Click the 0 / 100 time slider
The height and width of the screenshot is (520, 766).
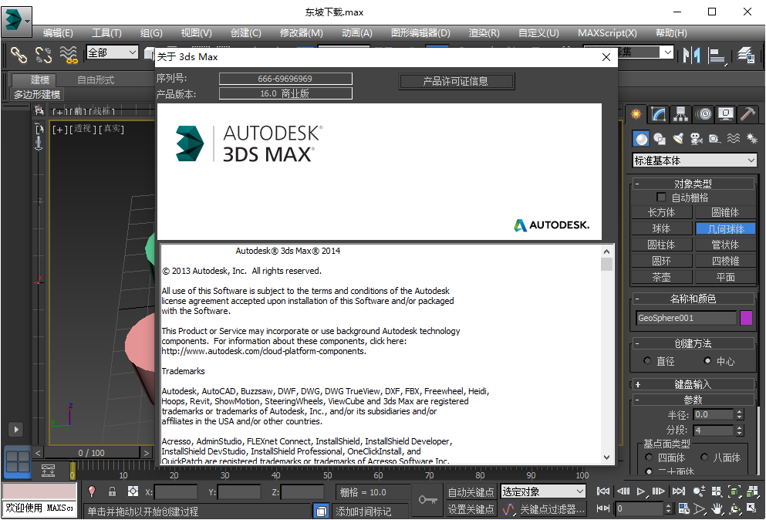(91, 453)
